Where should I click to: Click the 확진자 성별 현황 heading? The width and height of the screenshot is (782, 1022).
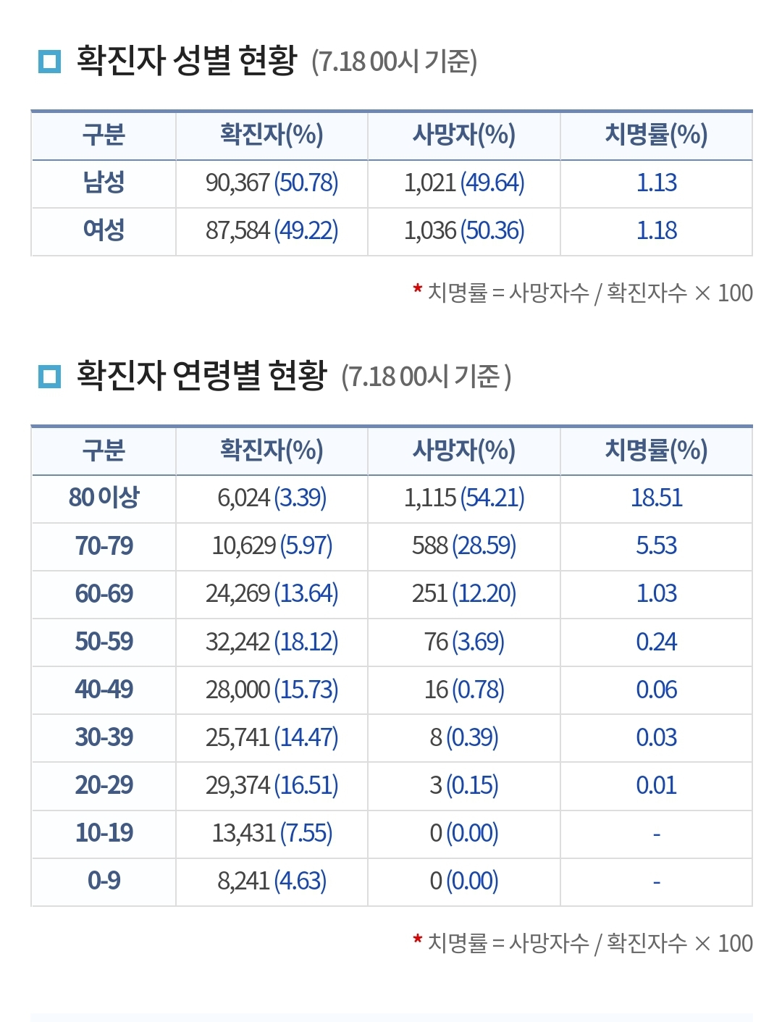[187, 60]
